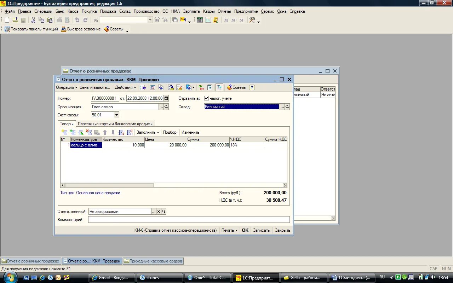Screen dimensions: 453x283
Task: Click Показать панель функций
Action: click(x=31, y=29)
